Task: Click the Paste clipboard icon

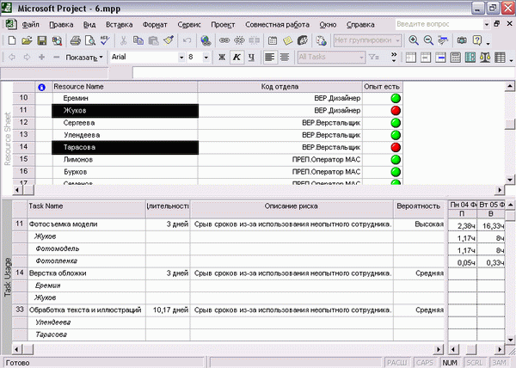Action: pyautogui.click(x=153, y=40)
